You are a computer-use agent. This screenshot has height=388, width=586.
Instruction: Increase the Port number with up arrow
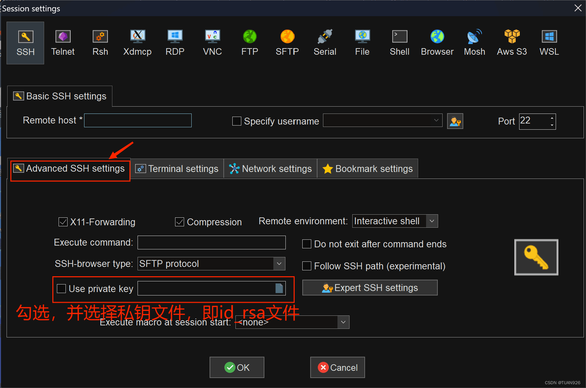point(552,118)
